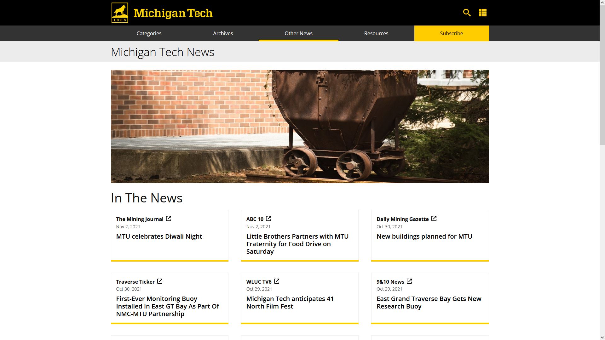Read MTU celebrates Diwali Night article

coord(159,236)
